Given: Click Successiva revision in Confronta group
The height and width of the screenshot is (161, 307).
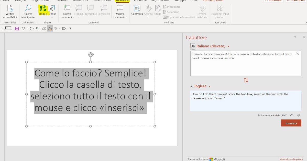Looking at the screenshot, I should coord(171,12).
